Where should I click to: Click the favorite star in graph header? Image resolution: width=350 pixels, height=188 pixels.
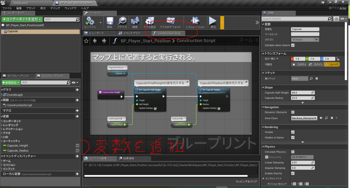coord(86,41)
